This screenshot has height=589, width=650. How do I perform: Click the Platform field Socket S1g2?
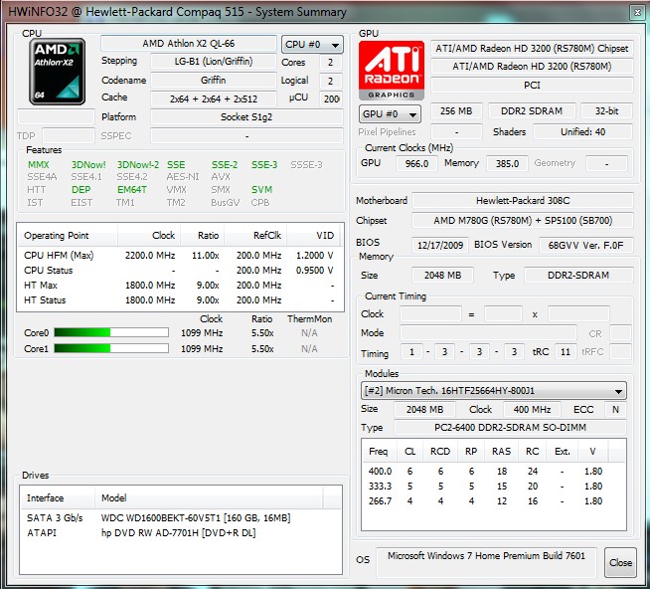pos(246,117)
